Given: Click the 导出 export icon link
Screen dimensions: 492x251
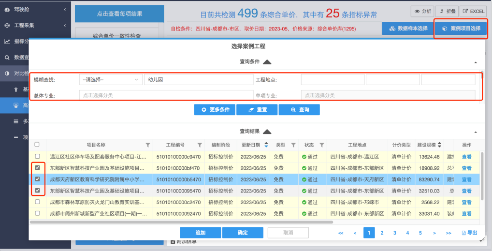Looking at the screenshot, I should pos(469,233).
